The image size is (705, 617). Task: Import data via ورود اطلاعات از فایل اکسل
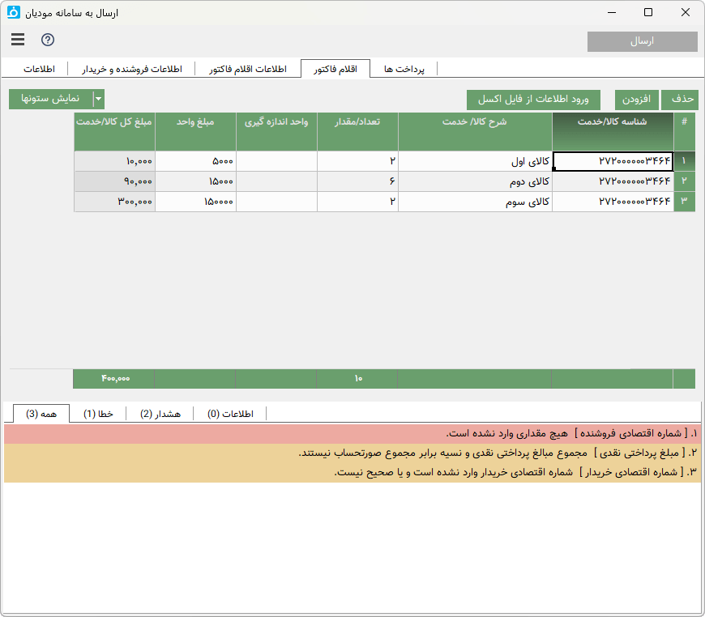point(533,100)
